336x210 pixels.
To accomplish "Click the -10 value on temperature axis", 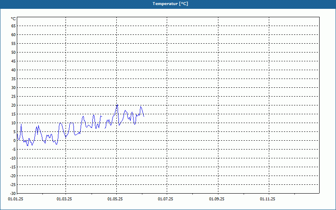I will coord(13,158).
